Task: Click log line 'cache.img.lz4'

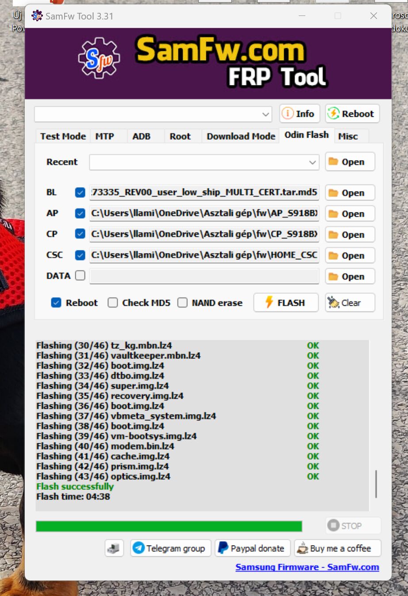Action: 103,456
